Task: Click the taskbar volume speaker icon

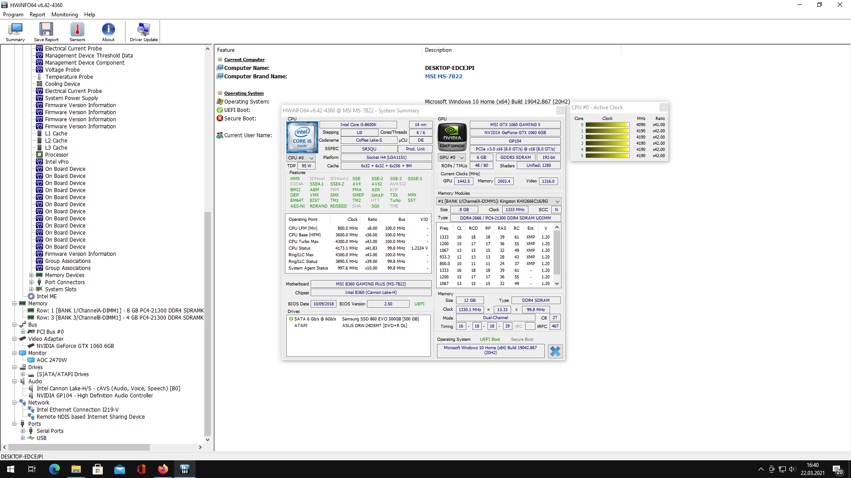Action: click(792, 469)
